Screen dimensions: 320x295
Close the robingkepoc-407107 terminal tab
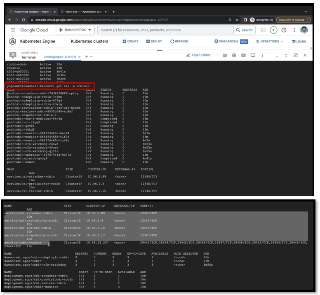(x=80, y=57)
